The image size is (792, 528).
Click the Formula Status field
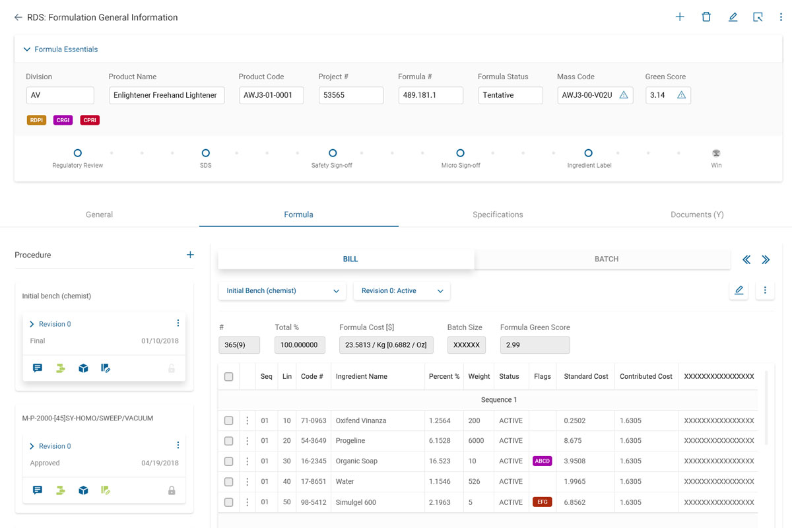coord(510,95)
